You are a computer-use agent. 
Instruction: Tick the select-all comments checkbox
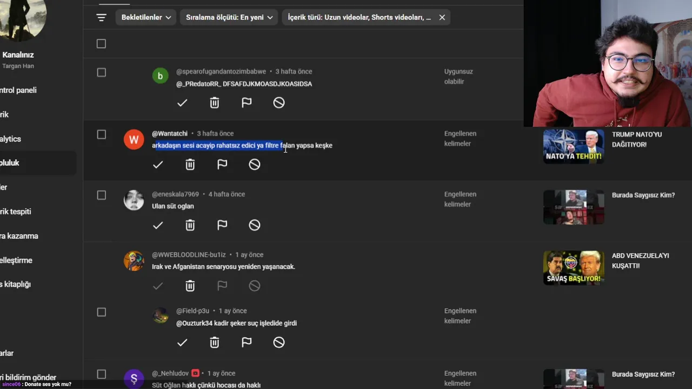(x=101, y=44)
